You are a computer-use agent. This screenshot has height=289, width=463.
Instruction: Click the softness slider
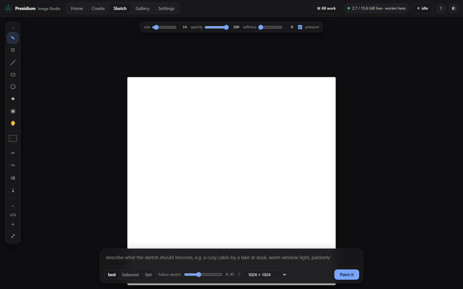(x=270, y=27)
